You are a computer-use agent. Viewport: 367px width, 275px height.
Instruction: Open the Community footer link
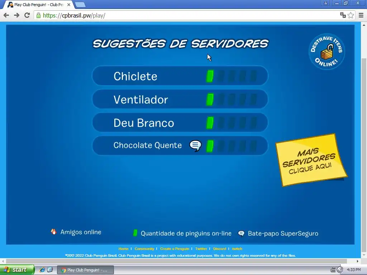pyautogui.click(x=144, y=249)
